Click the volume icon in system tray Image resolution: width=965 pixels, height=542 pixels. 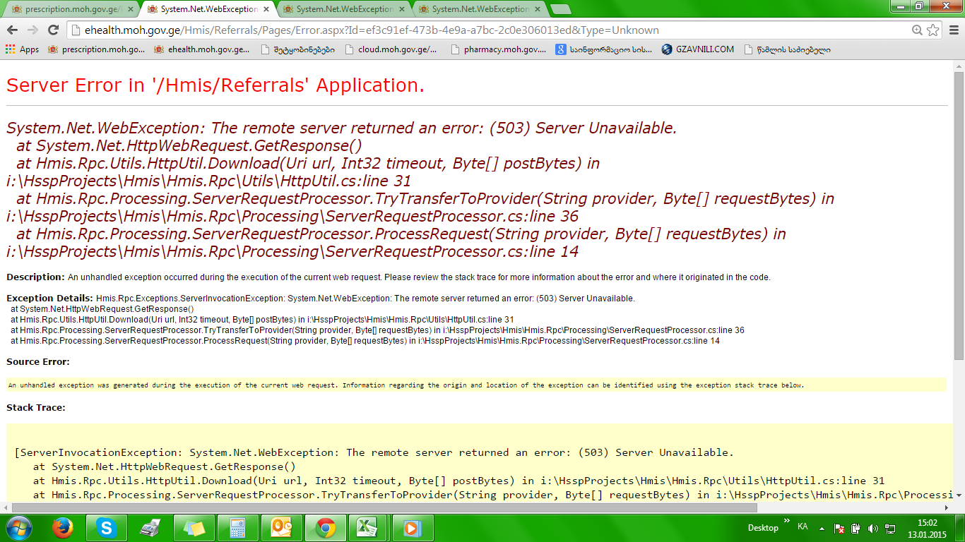click(x=872, y=528)
